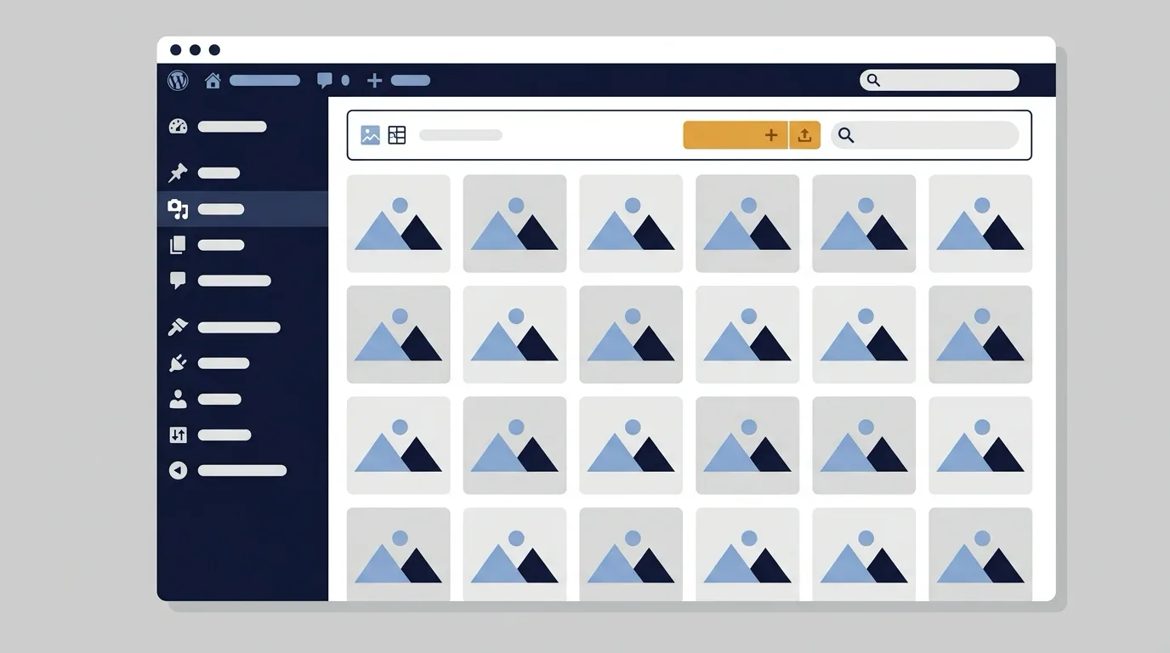Click the admin bar search field
This screenshot has height=653, width=1170.
pyautogui.click(x=939, y=80)
